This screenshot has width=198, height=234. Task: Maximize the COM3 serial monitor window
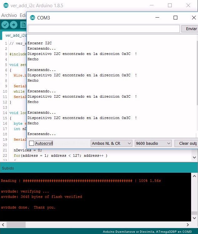[175, 18]
